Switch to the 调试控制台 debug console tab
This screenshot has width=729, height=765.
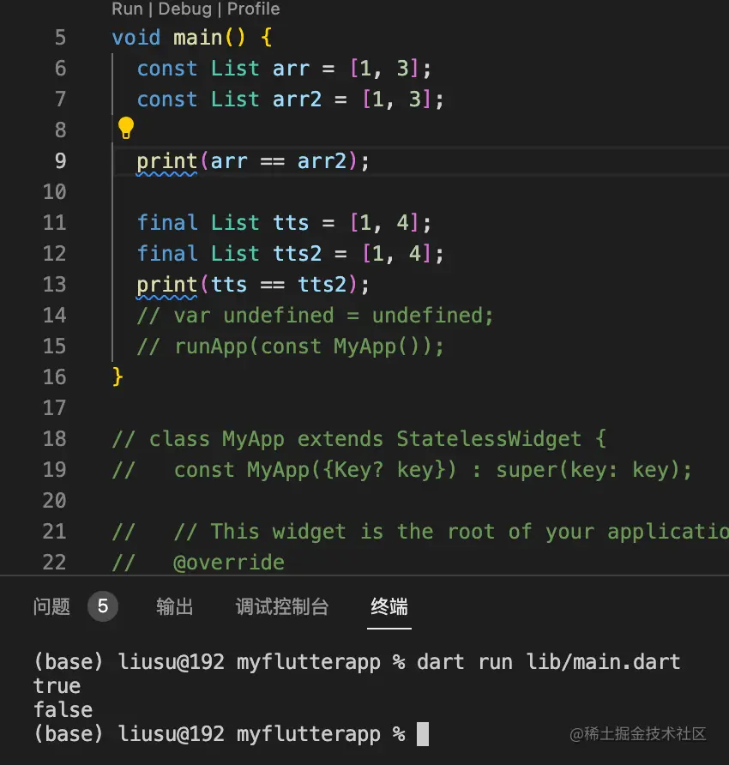tap(282, 606)
